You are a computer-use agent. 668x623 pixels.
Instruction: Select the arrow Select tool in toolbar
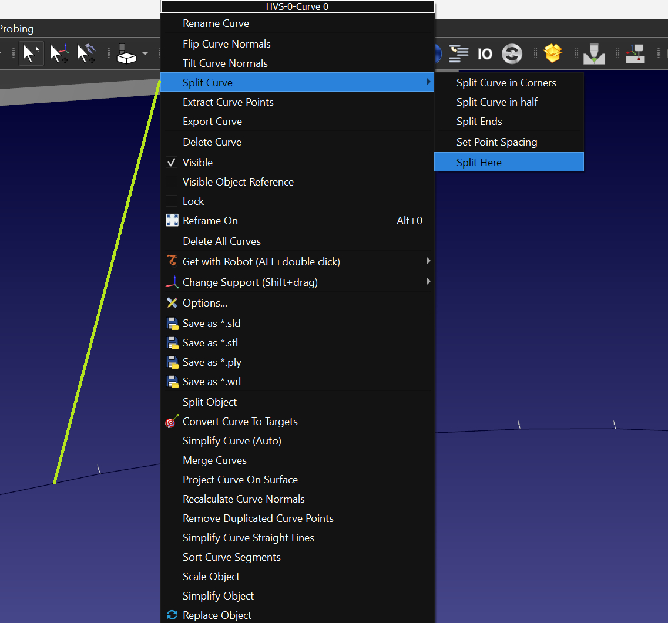click(31, 53)
